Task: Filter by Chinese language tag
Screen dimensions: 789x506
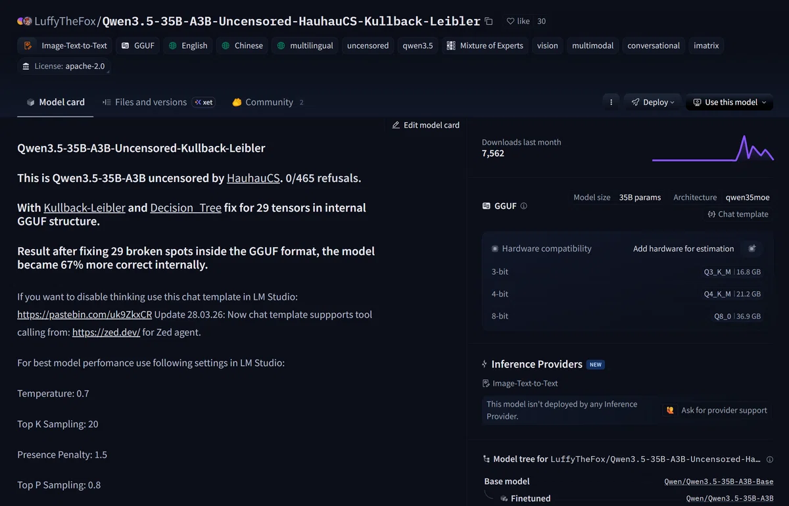Action: [x=243, y=45]
